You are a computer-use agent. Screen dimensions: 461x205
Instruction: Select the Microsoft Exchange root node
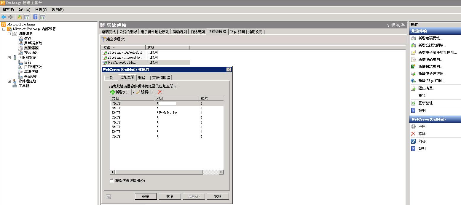[21, 24]
